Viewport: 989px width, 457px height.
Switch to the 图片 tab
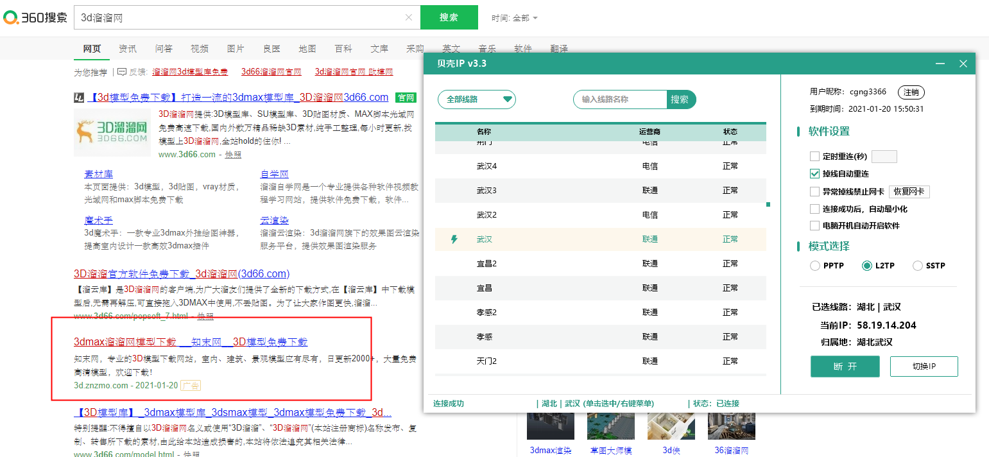[236, 49]
